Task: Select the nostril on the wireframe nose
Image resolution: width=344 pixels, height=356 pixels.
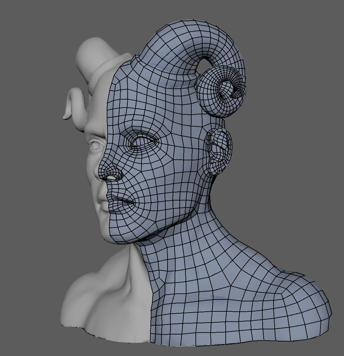Action: pos(111,178)
